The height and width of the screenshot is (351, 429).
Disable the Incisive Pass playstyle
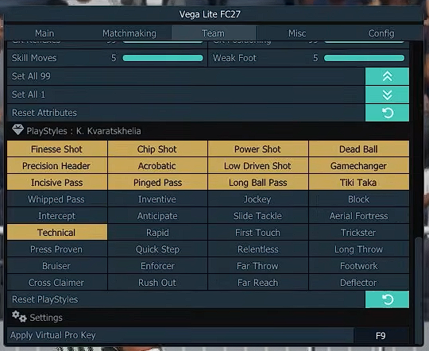coord(57,183)
